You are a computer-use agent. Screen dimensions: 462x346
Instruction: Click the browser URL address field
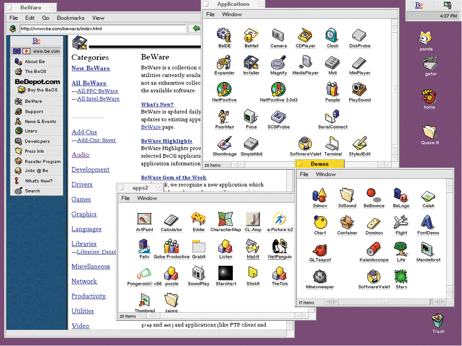103,29
